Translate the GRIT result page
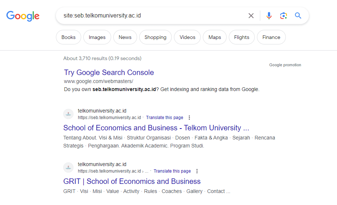 [172, 171]
